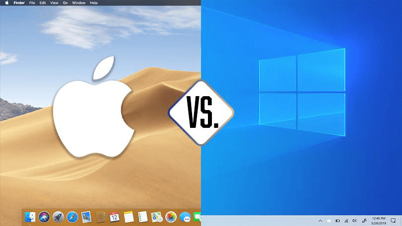Open the Apple menu in the menu bar
This screenshot has width=402, height=226.
(x=6, y=3)
